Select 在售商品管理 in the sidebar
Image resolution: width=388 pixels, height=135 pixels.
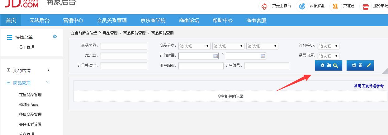tap(30, 95)
